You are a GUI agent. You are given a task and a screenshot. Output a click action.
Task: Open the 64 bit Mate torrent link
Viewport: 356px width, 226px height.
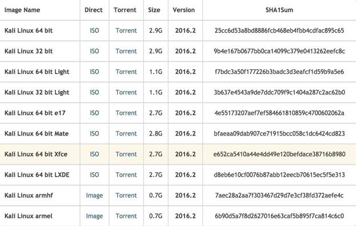tap(126, 133)
